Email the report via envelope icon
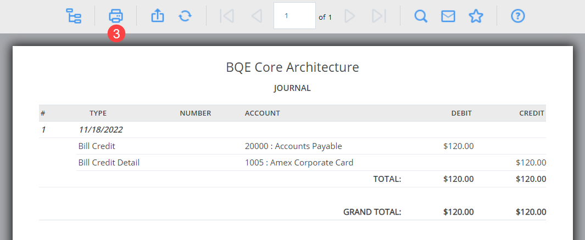Viewport: 585px width, 240px height. click(x=448, y=16)
